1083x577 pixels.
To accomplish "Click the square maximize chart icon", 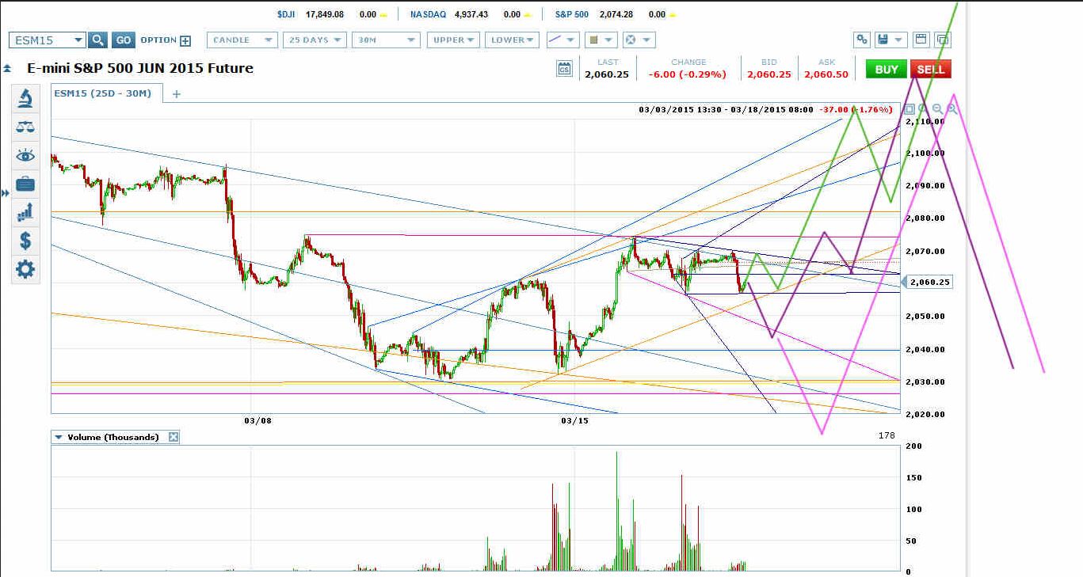I will tap(909, 109).
